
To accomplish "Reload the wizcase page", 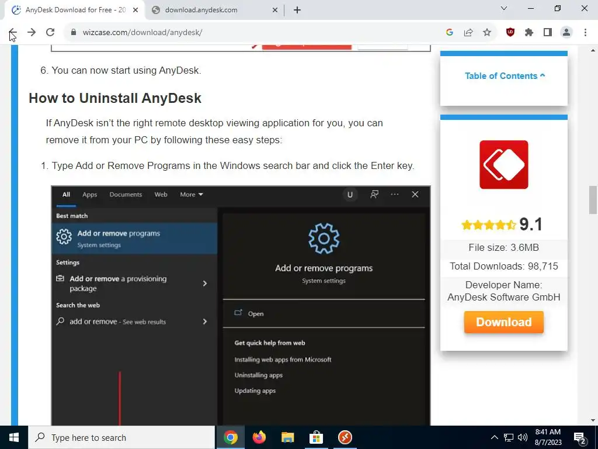I will click(50, 33).
